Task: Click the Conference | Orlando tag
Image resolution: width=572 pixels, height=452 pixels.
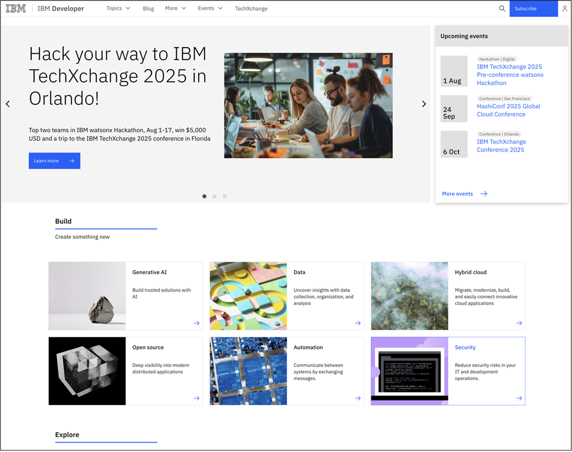Action: coord(499,134)
